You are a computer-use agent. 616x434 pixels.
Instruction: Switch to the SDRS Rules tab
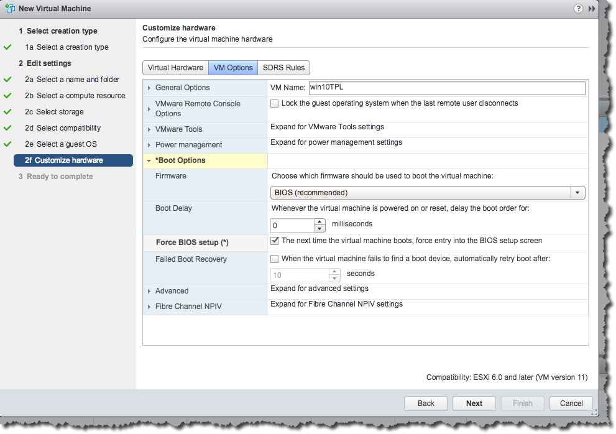pyautogui.click(x=283, y=68)
